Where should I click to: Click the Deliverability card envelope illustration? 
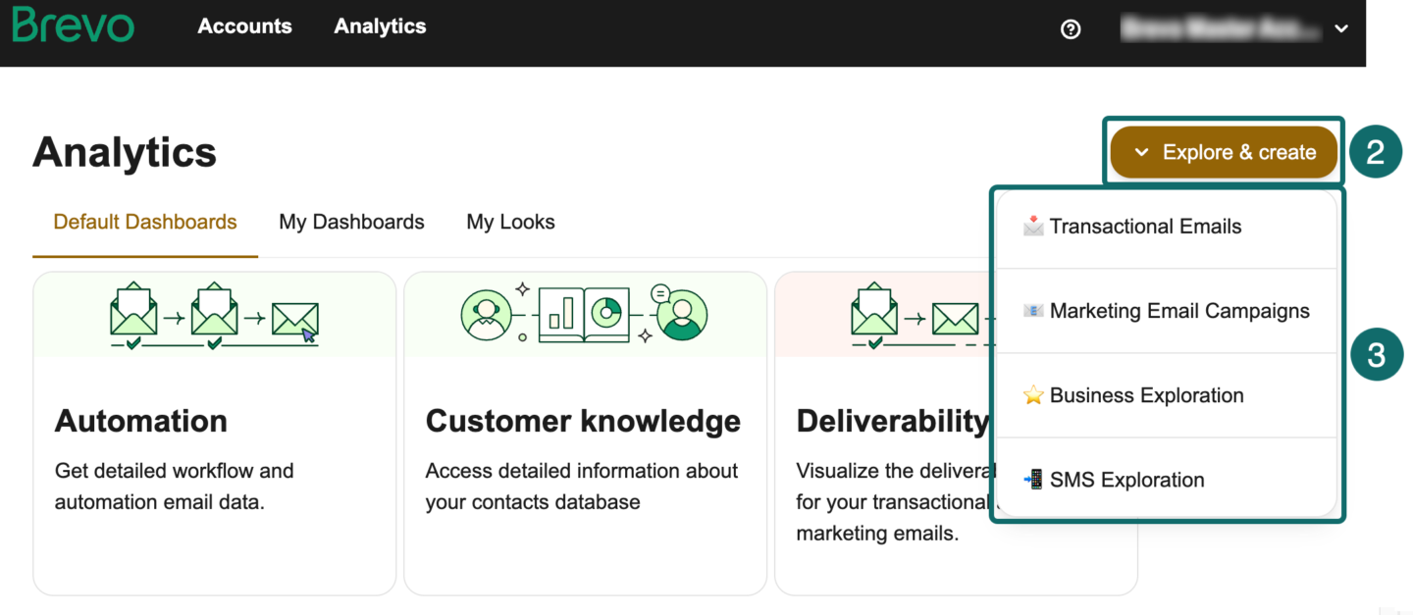(913, 316)
